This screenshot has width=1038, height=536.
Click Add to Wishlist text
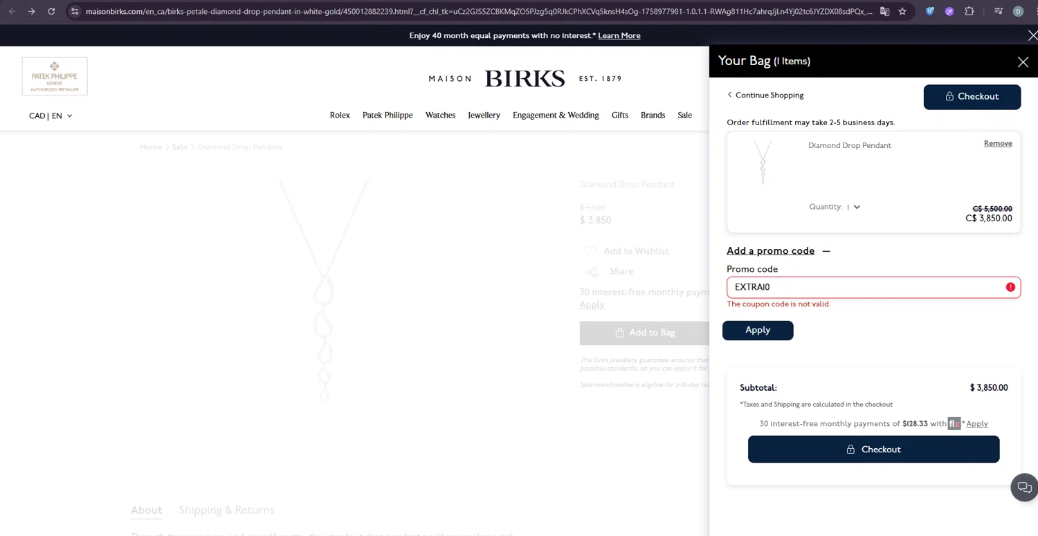[637, 251]
